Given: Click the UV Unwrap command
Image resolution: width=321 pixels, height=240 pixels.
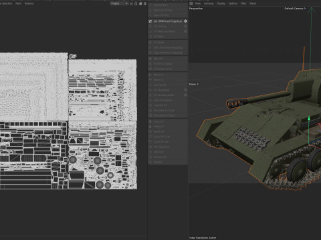Looking at the screenshot, I should point(168,27).
